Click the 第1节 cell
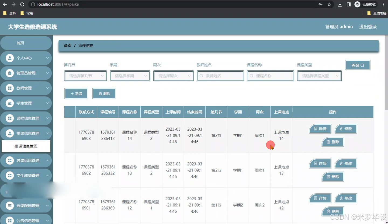 click(x=216, y=205)
